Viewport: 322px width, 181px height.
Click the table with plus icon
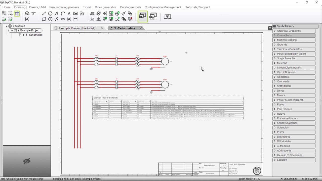click(111, 19)
